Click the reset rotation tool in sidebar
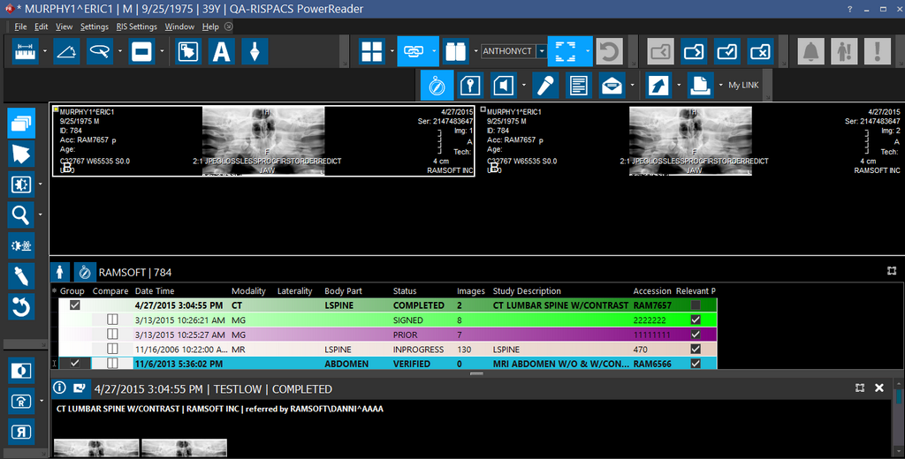This screenshot has width=905, height=459. 21,306
